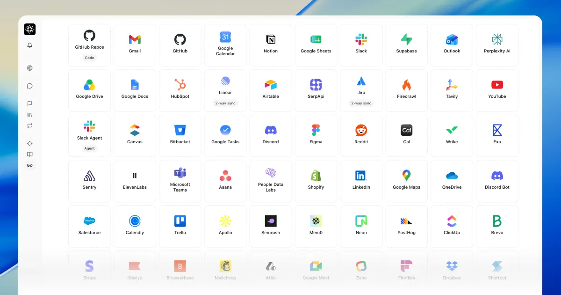Open the Tavily integration
The image size is (561, 295).
pos(452,90)
